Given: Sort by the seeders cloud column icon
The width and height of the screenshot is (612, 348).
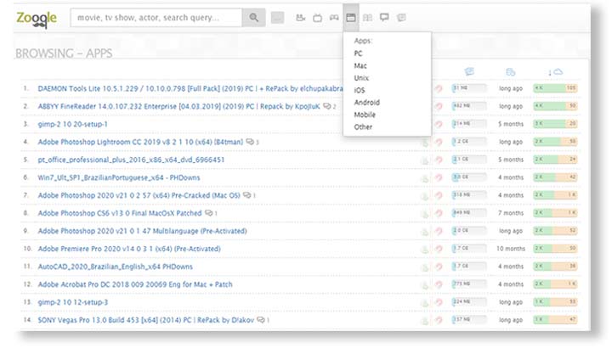Looking at the screenshot, I should click(555, 71).
